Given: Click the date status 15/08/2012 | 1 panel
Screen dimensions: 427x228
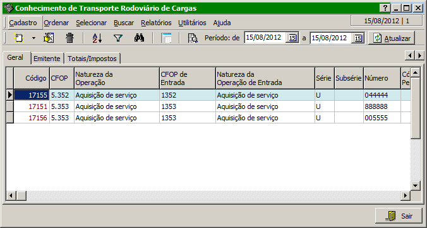Looking at the screenshot, I should point(387,21).
